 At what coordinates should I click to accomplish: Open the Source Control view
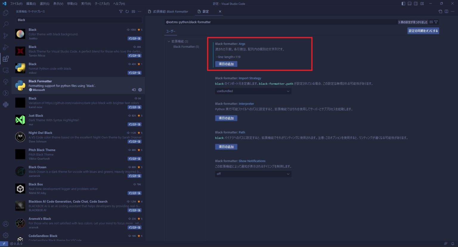pyautogui.click(x=5, y=35)
